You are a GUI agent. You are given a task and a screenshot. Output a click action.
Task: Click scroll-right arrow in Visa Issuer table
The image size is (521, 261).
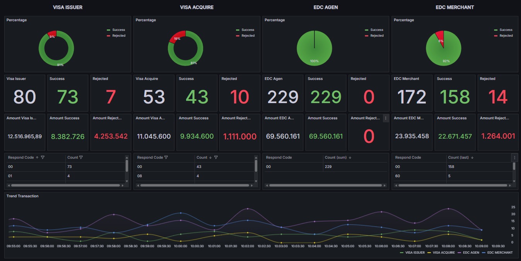(123, 185)
